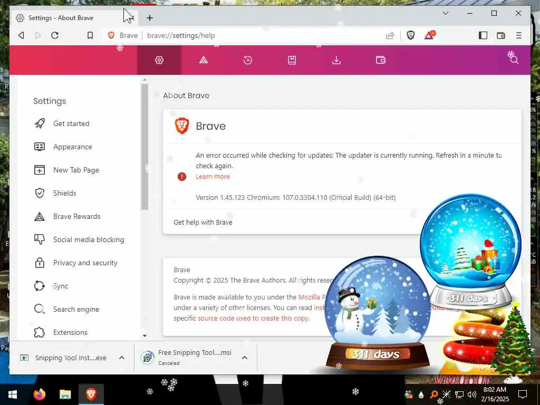The image size is (540, 405).
Task: Click the snowman snow globe showing 311 days
Action: [377, 312]
